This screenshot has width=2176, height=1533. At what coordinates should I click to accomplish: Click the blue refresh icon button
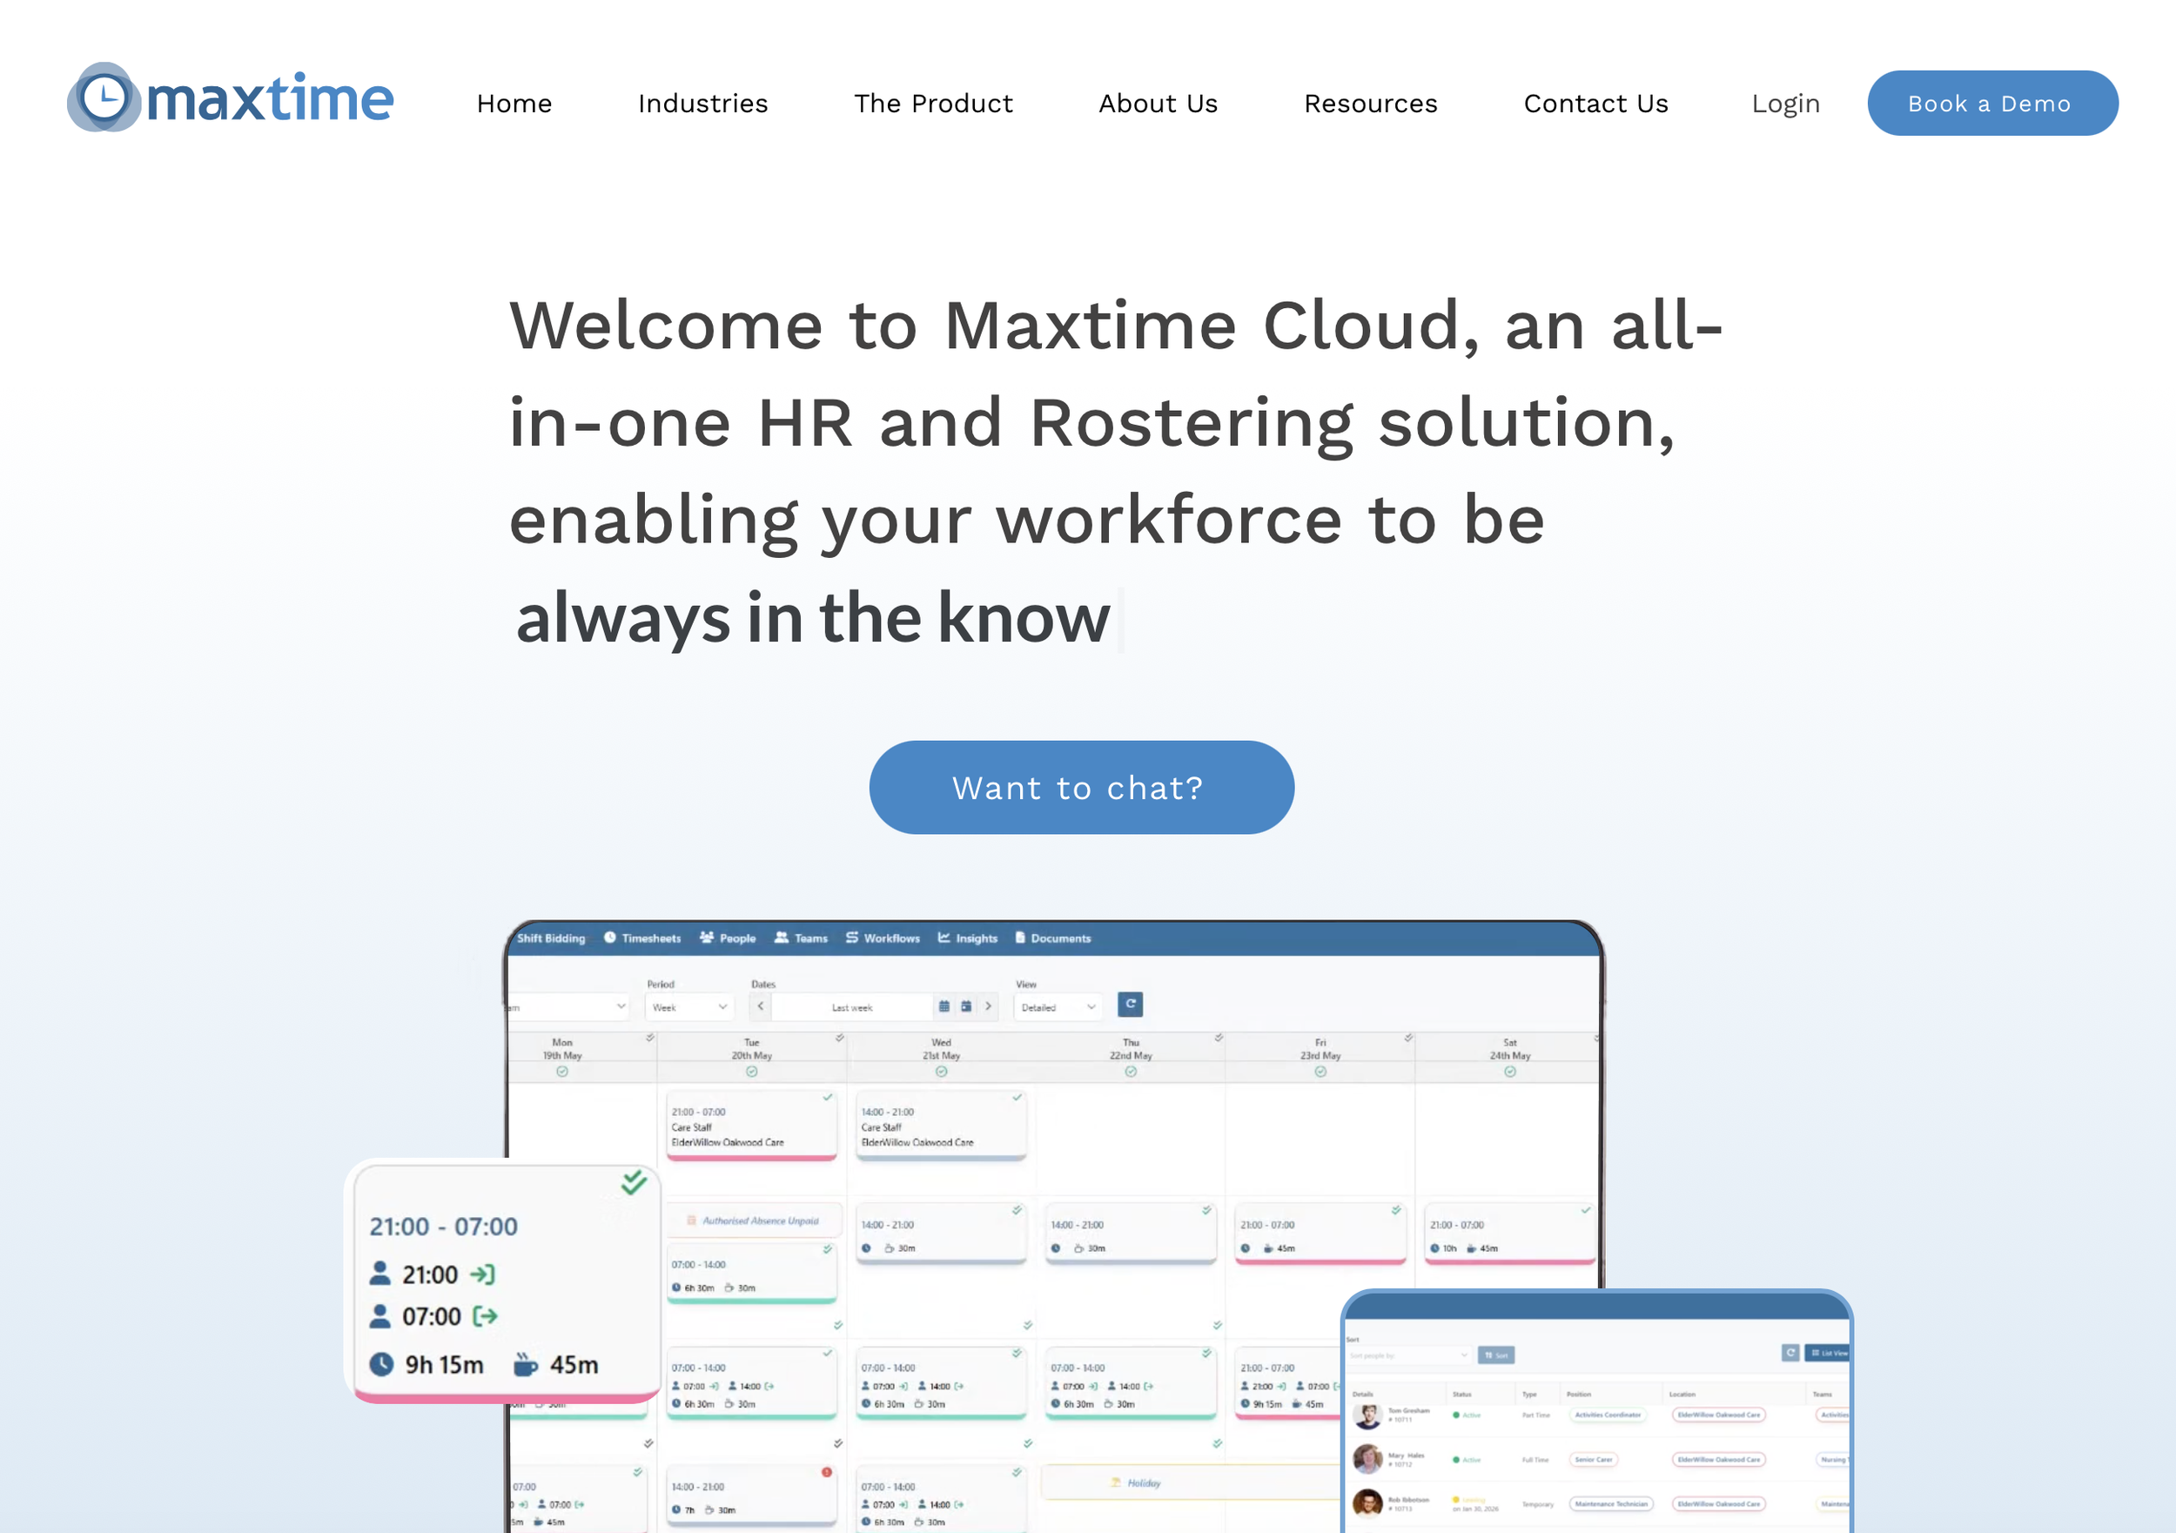click(1130, 1004)
